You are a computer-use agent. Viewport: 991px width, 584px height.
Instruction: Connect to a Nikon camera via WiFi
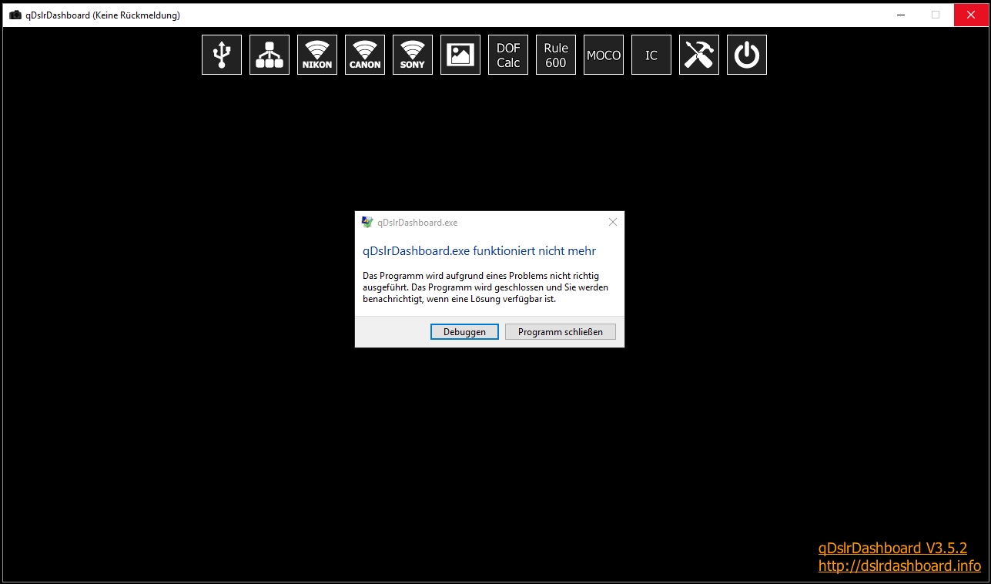point(316,55)
